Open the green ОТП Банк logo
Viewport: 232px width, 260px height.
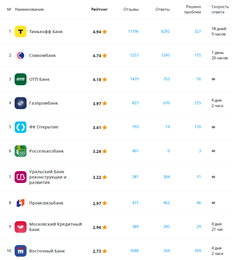(x=20, y=79)
